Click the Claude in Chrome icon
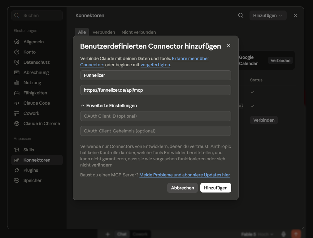 tap(17, 123)
